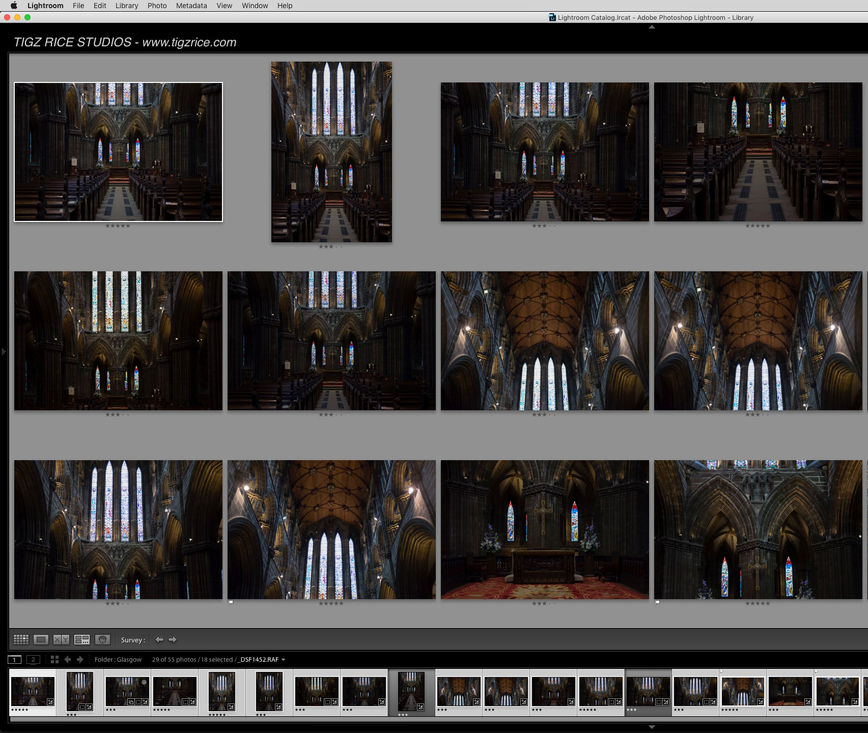The height and width of the screenshot is (733, 868).
Task: Select previous photo arrow beside Survey
Action: pyautogui.click(x=159, y=640)
